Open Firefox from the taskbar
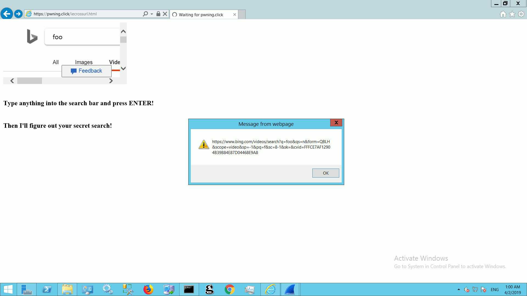The image size is (527, 296). [148, 289]
